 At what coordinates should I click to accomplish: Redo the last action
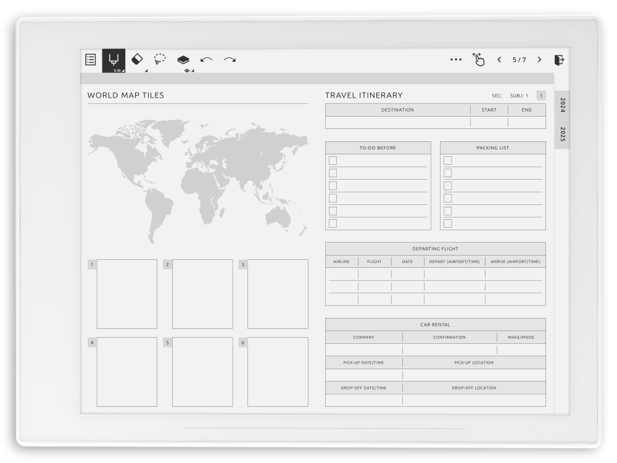(x=230, y=60)
